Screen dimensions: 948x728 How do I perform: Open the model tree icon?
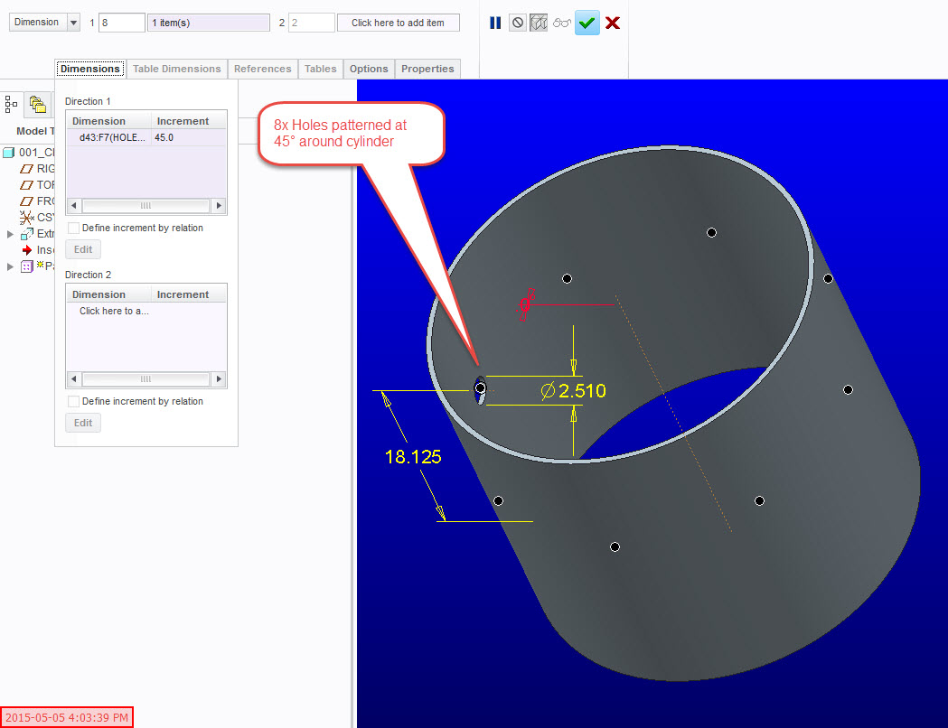coord(11,105)
